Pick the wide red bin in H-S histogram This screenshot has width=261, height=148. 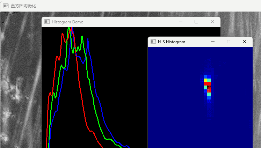tap(207, 84)
